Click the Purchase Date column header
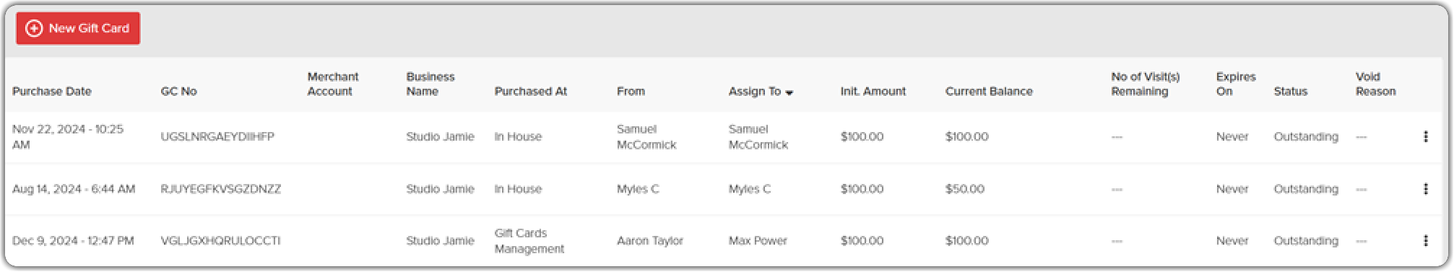The image size is (1454, 272). coord(52,91)
